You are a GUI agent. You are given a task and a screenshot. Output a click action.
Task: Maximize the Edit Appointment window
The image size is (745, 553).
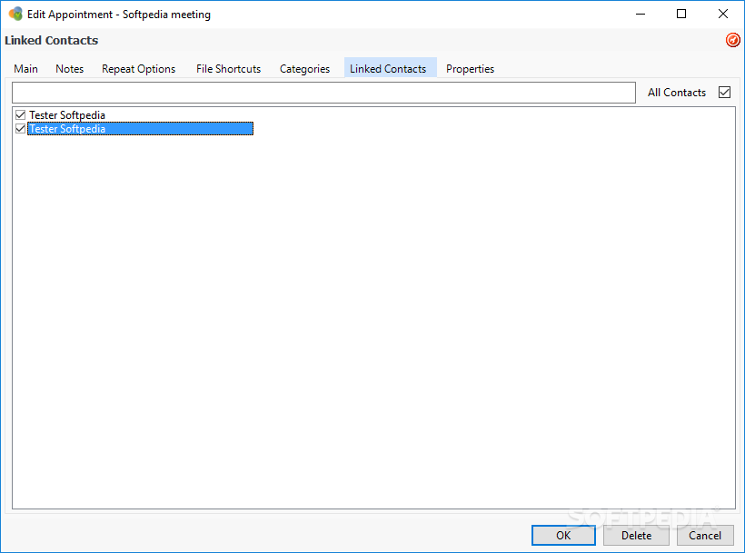(x=681, y=15)
